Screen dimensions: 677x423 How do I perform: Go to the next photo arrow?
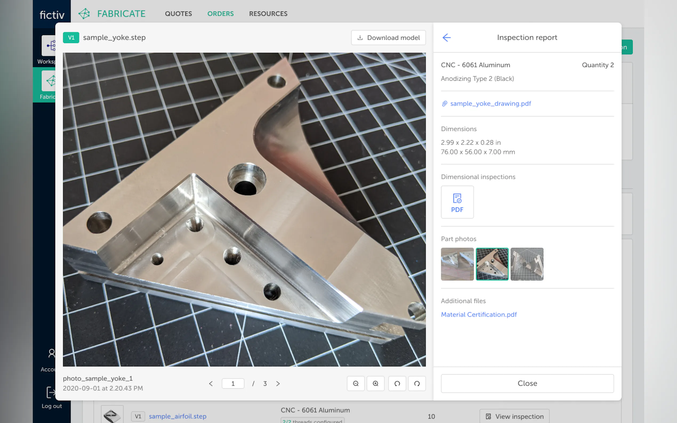[278, 384]
